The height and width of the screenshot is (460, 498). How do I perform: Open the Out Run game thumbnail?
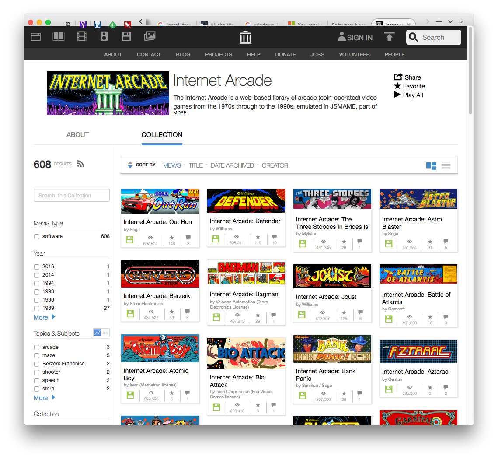(x=160, y=201)
